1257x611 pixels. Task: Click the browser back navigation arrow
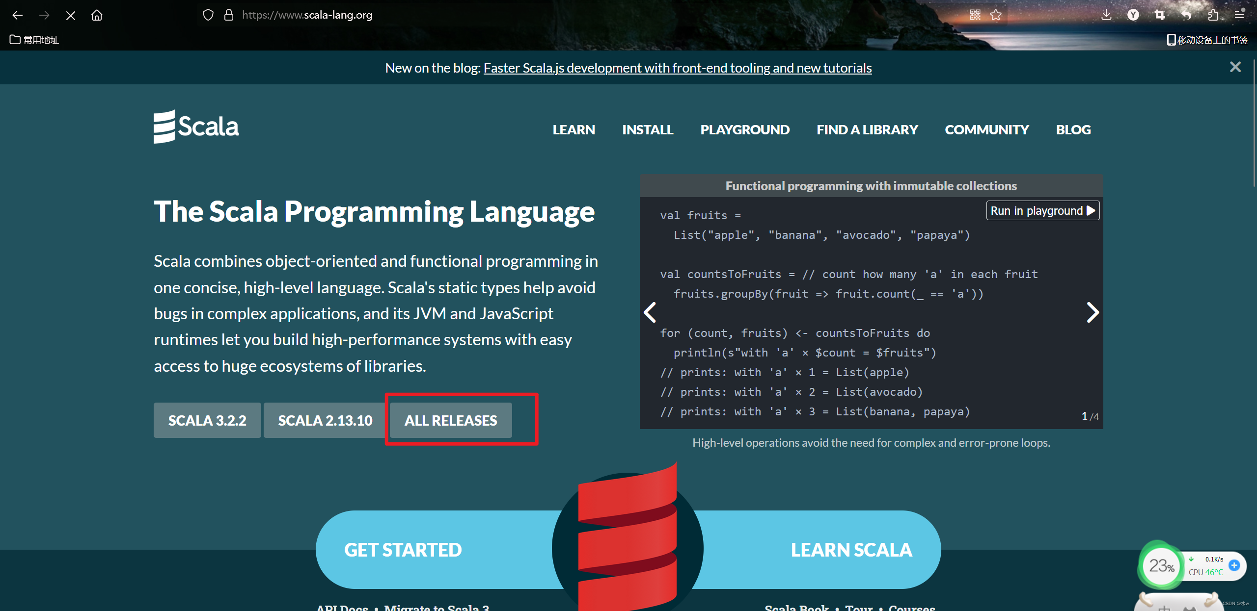tap(18, 14)
